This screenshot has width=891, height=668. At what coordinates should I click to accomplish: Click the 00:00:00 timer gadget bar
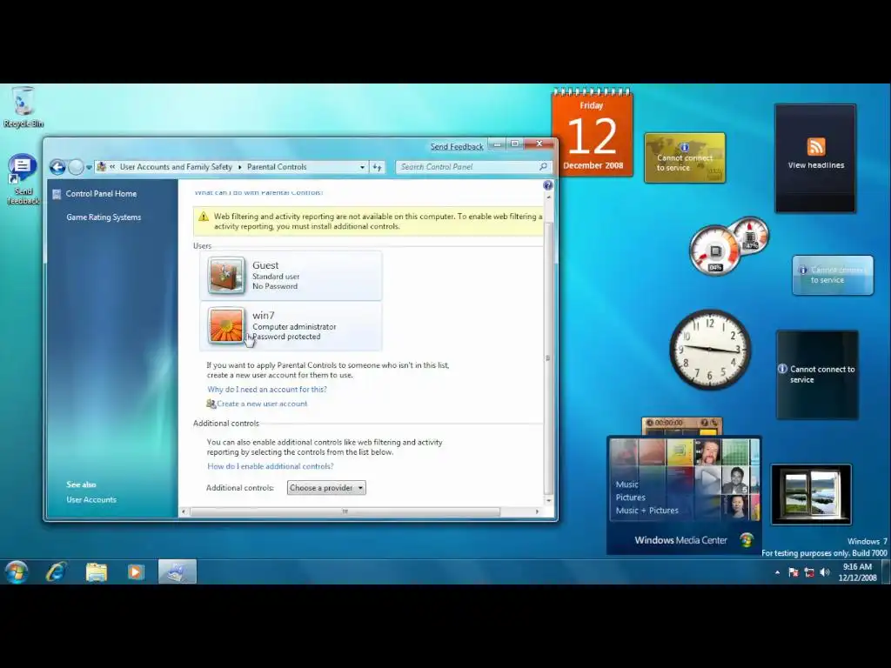point(682,424)
